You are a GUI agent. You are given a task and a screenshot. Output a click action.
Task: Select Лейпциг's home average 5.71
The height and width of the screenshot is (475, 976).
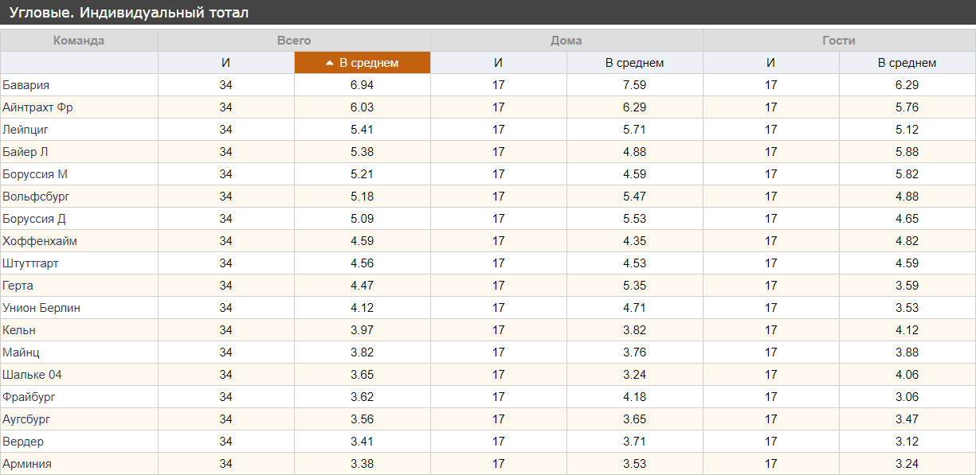click(x=635, y=130)
